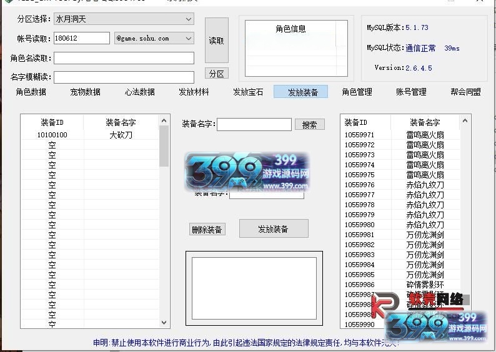
Task: Focus the 角色名读取 input field
Action: [124, 58]
